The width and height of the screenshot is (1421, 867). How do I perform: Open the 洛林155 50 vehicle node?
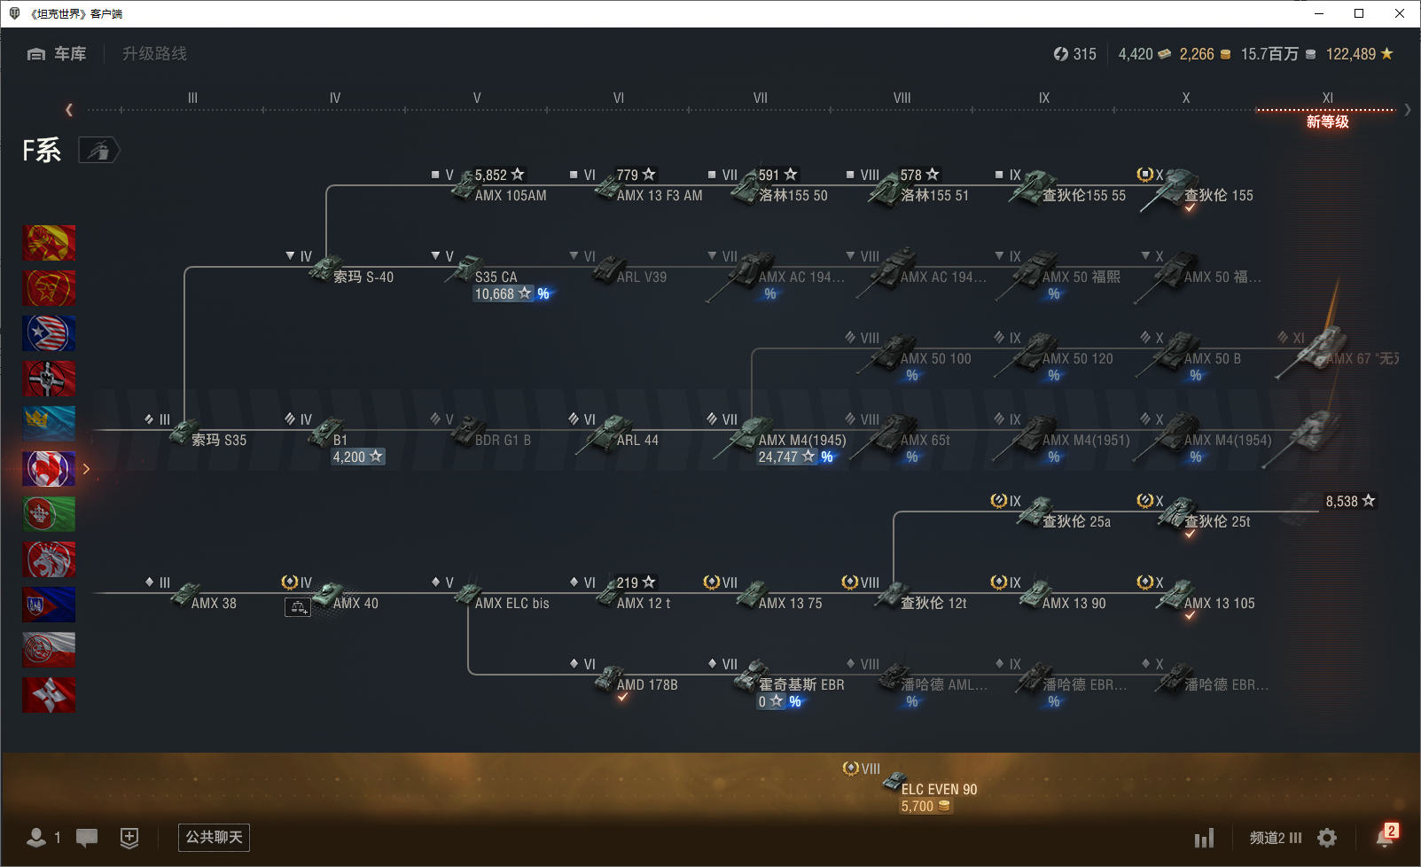(779, 185)
